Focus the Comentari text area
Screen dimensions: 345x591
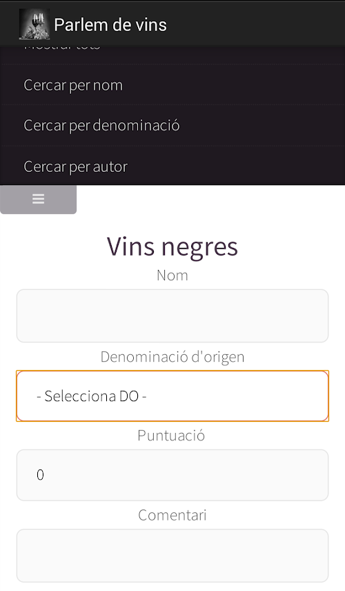click(x=172, y=556)
